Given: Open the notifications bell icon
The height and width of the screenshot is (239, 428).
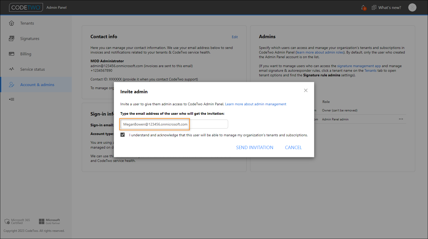Looking at the screenshot, I should [x=363, y=8].
